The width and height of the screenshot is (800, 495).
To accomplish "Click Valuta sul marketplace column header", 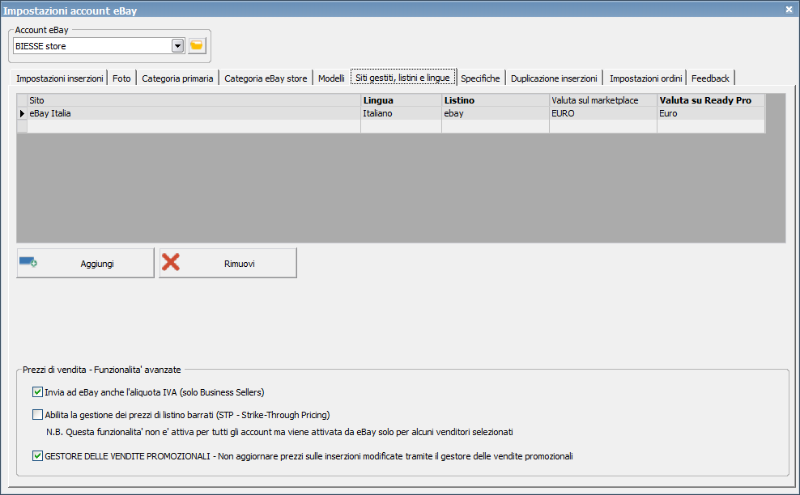I will 603,100.
